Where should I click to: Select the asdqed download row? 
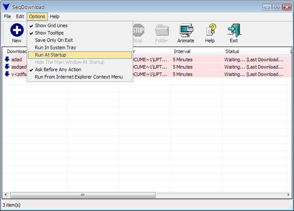147,67
